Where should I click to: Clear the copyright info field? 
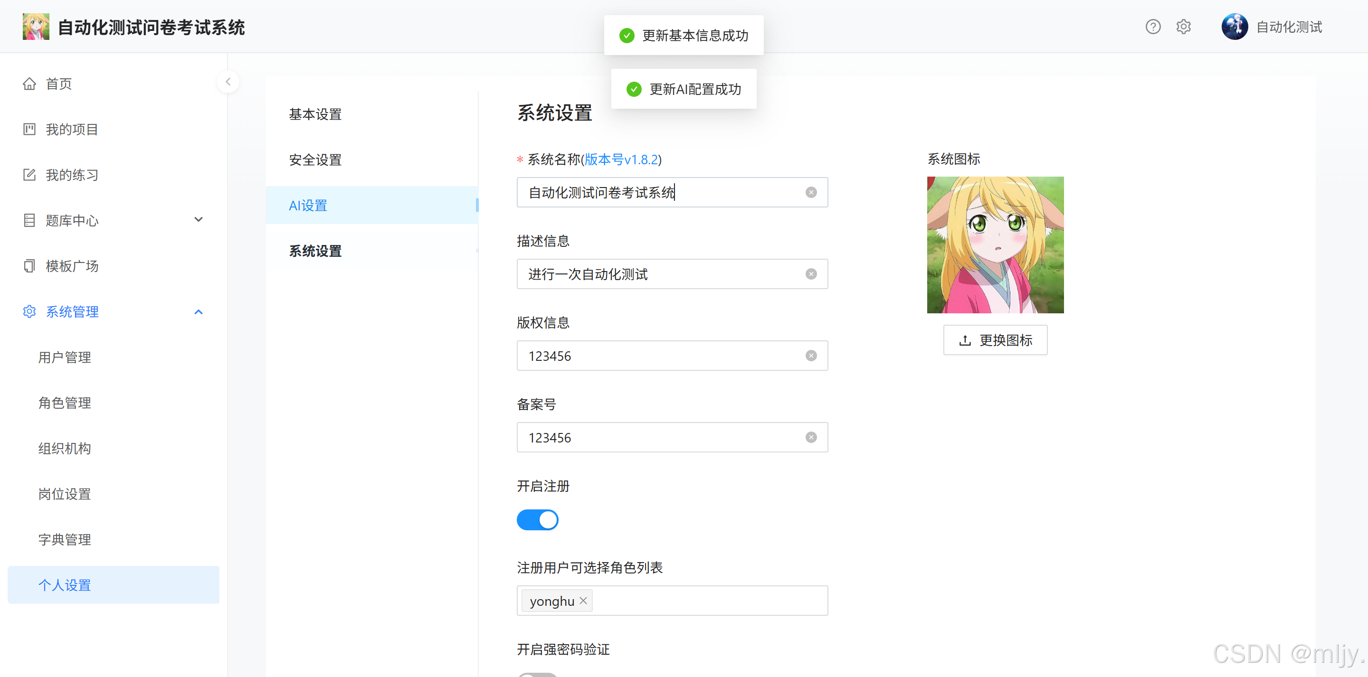pyautogui.click(x=810, y=356)
